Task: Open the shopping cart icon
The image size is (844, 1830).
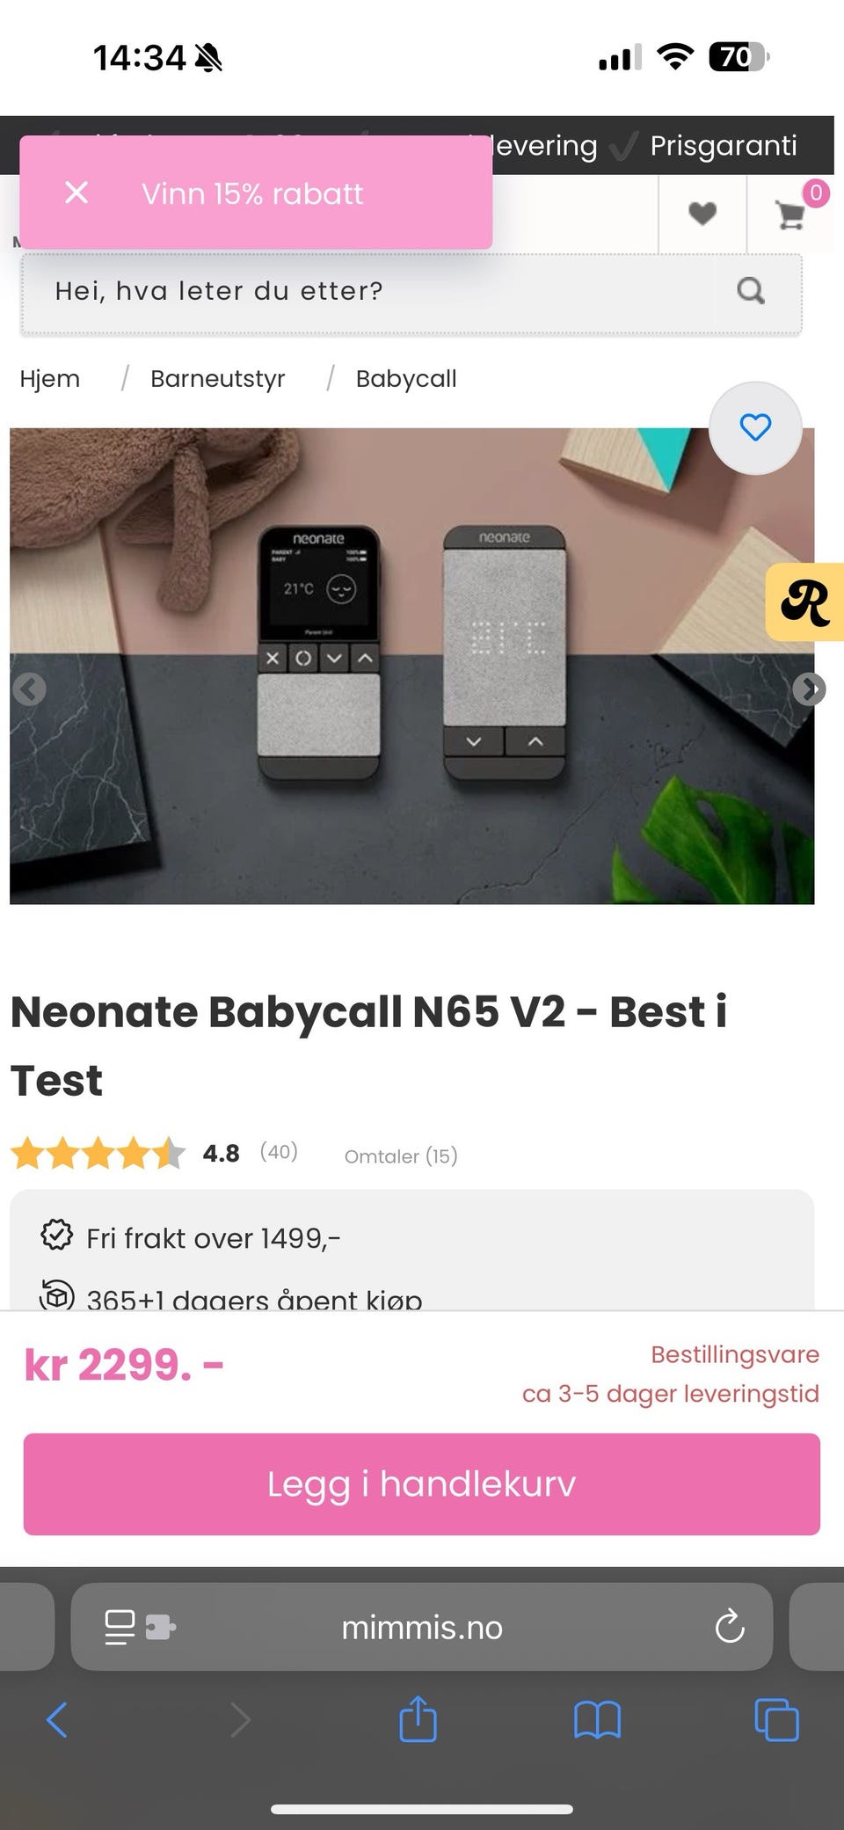Action: [x=791, y=214]
